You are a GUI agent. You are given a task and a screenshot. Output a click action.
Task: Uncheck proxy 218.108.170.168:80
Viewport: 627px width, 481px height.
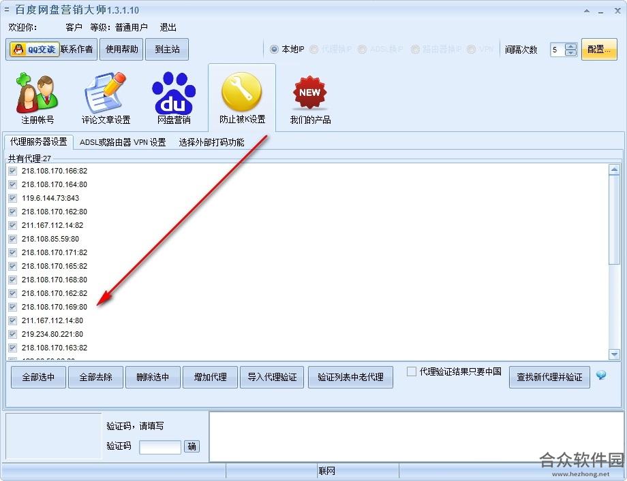(x=13, y=280)
